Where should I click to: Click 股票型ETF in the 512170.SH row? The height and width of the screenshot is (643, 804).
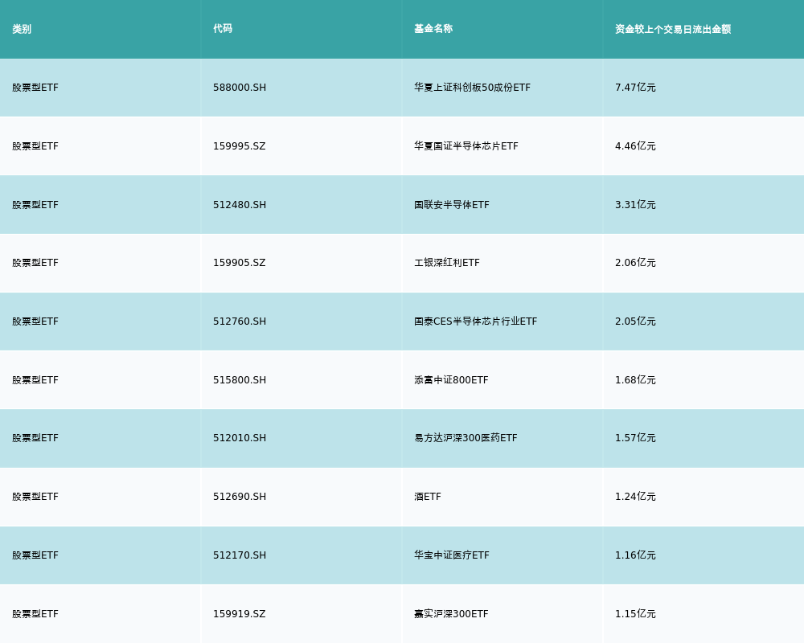pyautogui.click(x=35, y=555)
